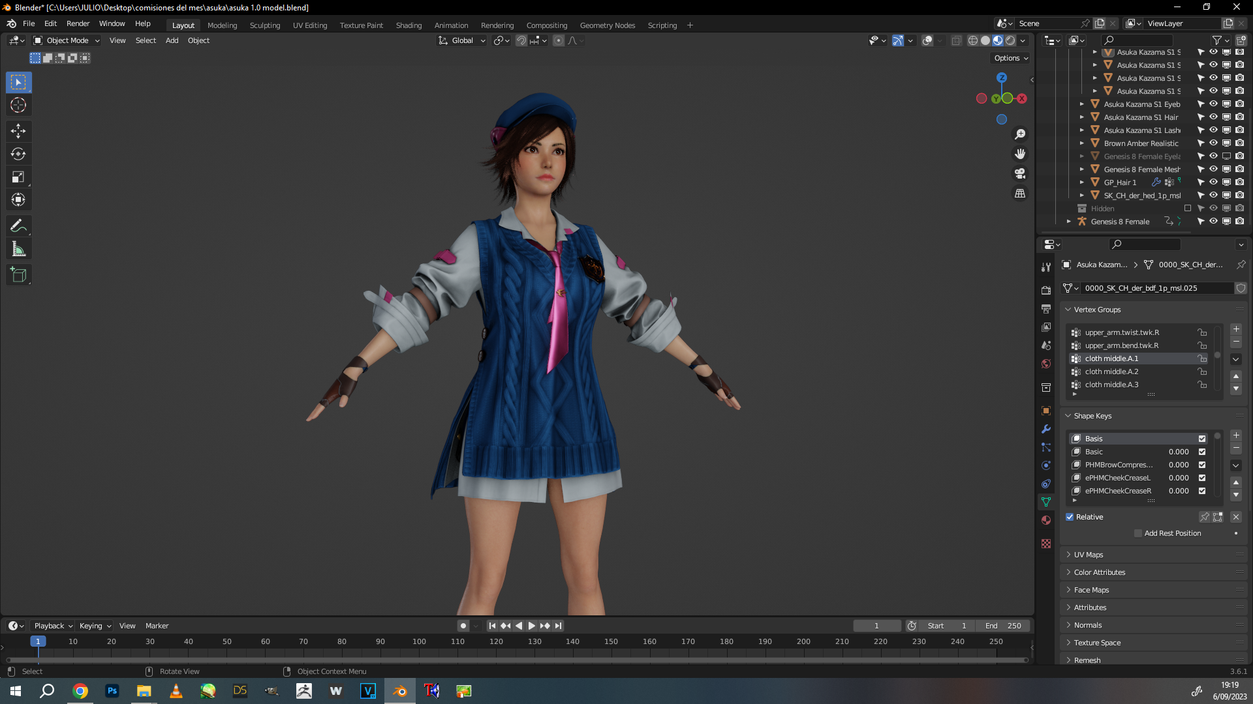Uncheck the Relative shape keys checkbox
This screenshot has width=1253, height=704.
tap(1070, 517)
